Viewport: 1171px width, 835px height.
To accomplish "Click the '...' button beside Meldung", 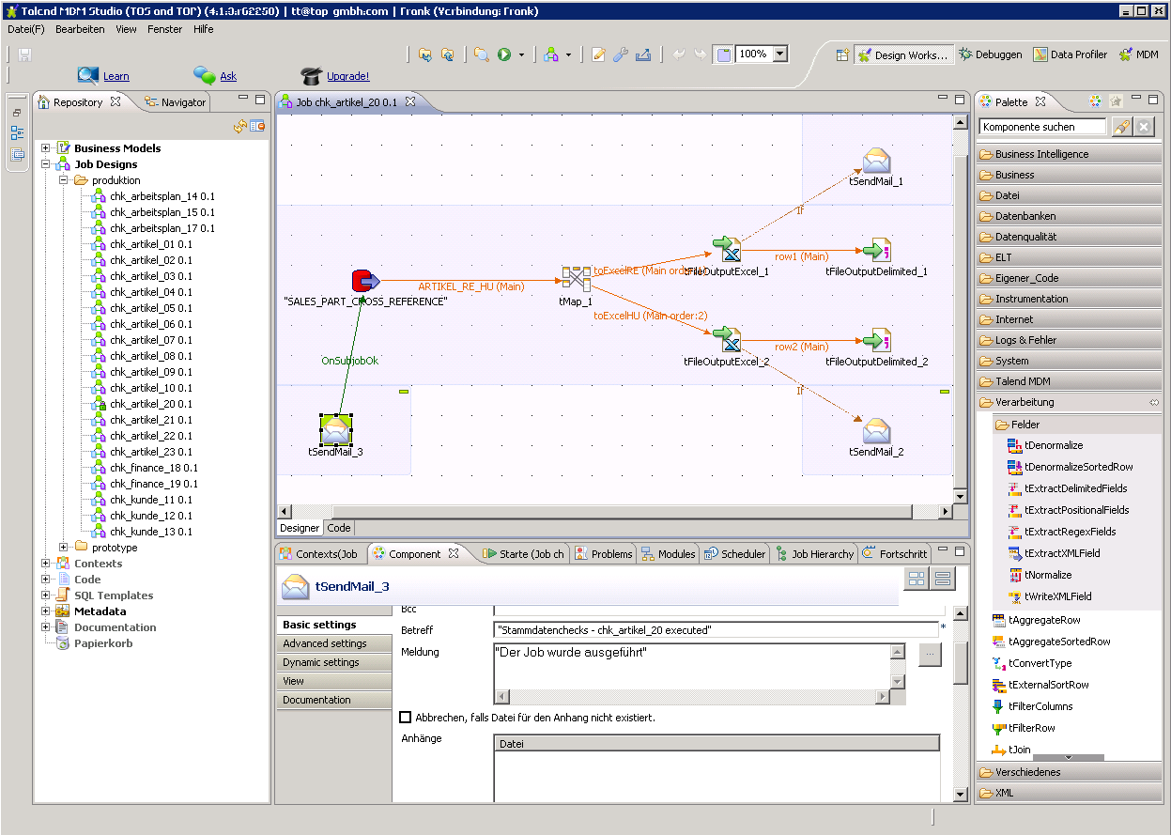I will [x=930, y=655].
